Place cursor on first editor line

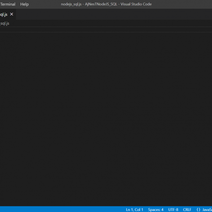71,30
